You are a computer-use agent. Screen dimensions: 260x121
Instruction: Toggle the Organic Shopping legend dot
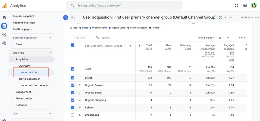pos(128,28)
